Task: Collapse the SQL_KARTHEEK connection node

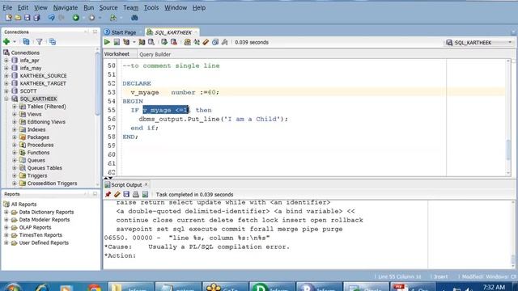Action: click(6, 99)
